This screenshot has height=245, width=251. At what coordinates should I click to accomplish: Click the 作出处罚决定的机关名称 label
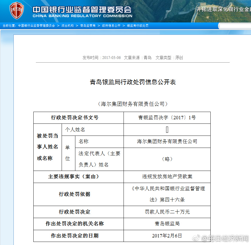click(x=75, y=224)
